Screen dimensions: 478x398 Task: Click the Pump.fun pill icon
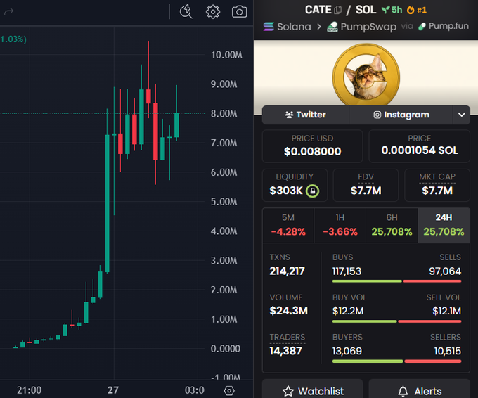(x=422, y=27)
